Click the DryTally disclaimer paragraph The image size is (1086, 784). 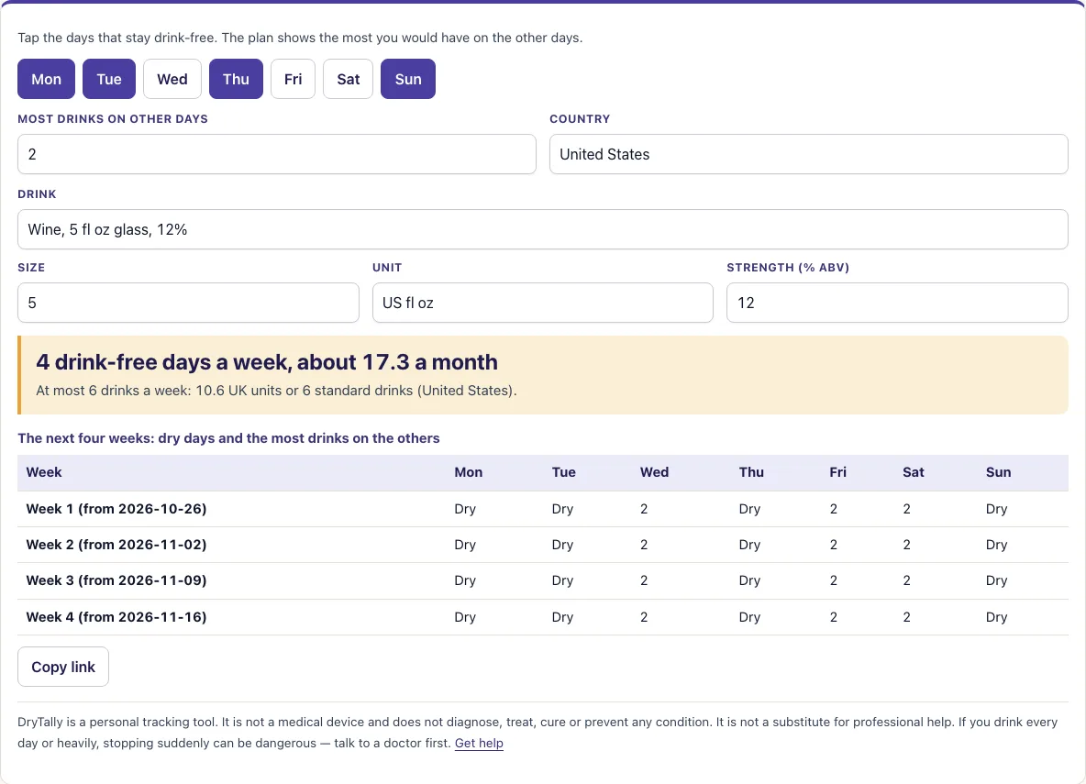coord(537,733)
